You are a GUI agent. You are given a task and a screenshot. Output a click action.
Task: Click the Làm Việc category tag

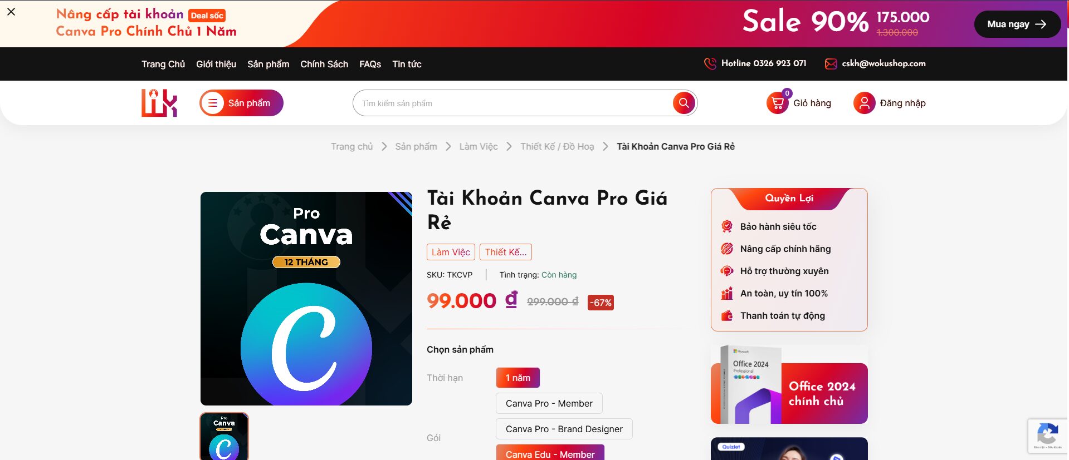coord(451,252)
